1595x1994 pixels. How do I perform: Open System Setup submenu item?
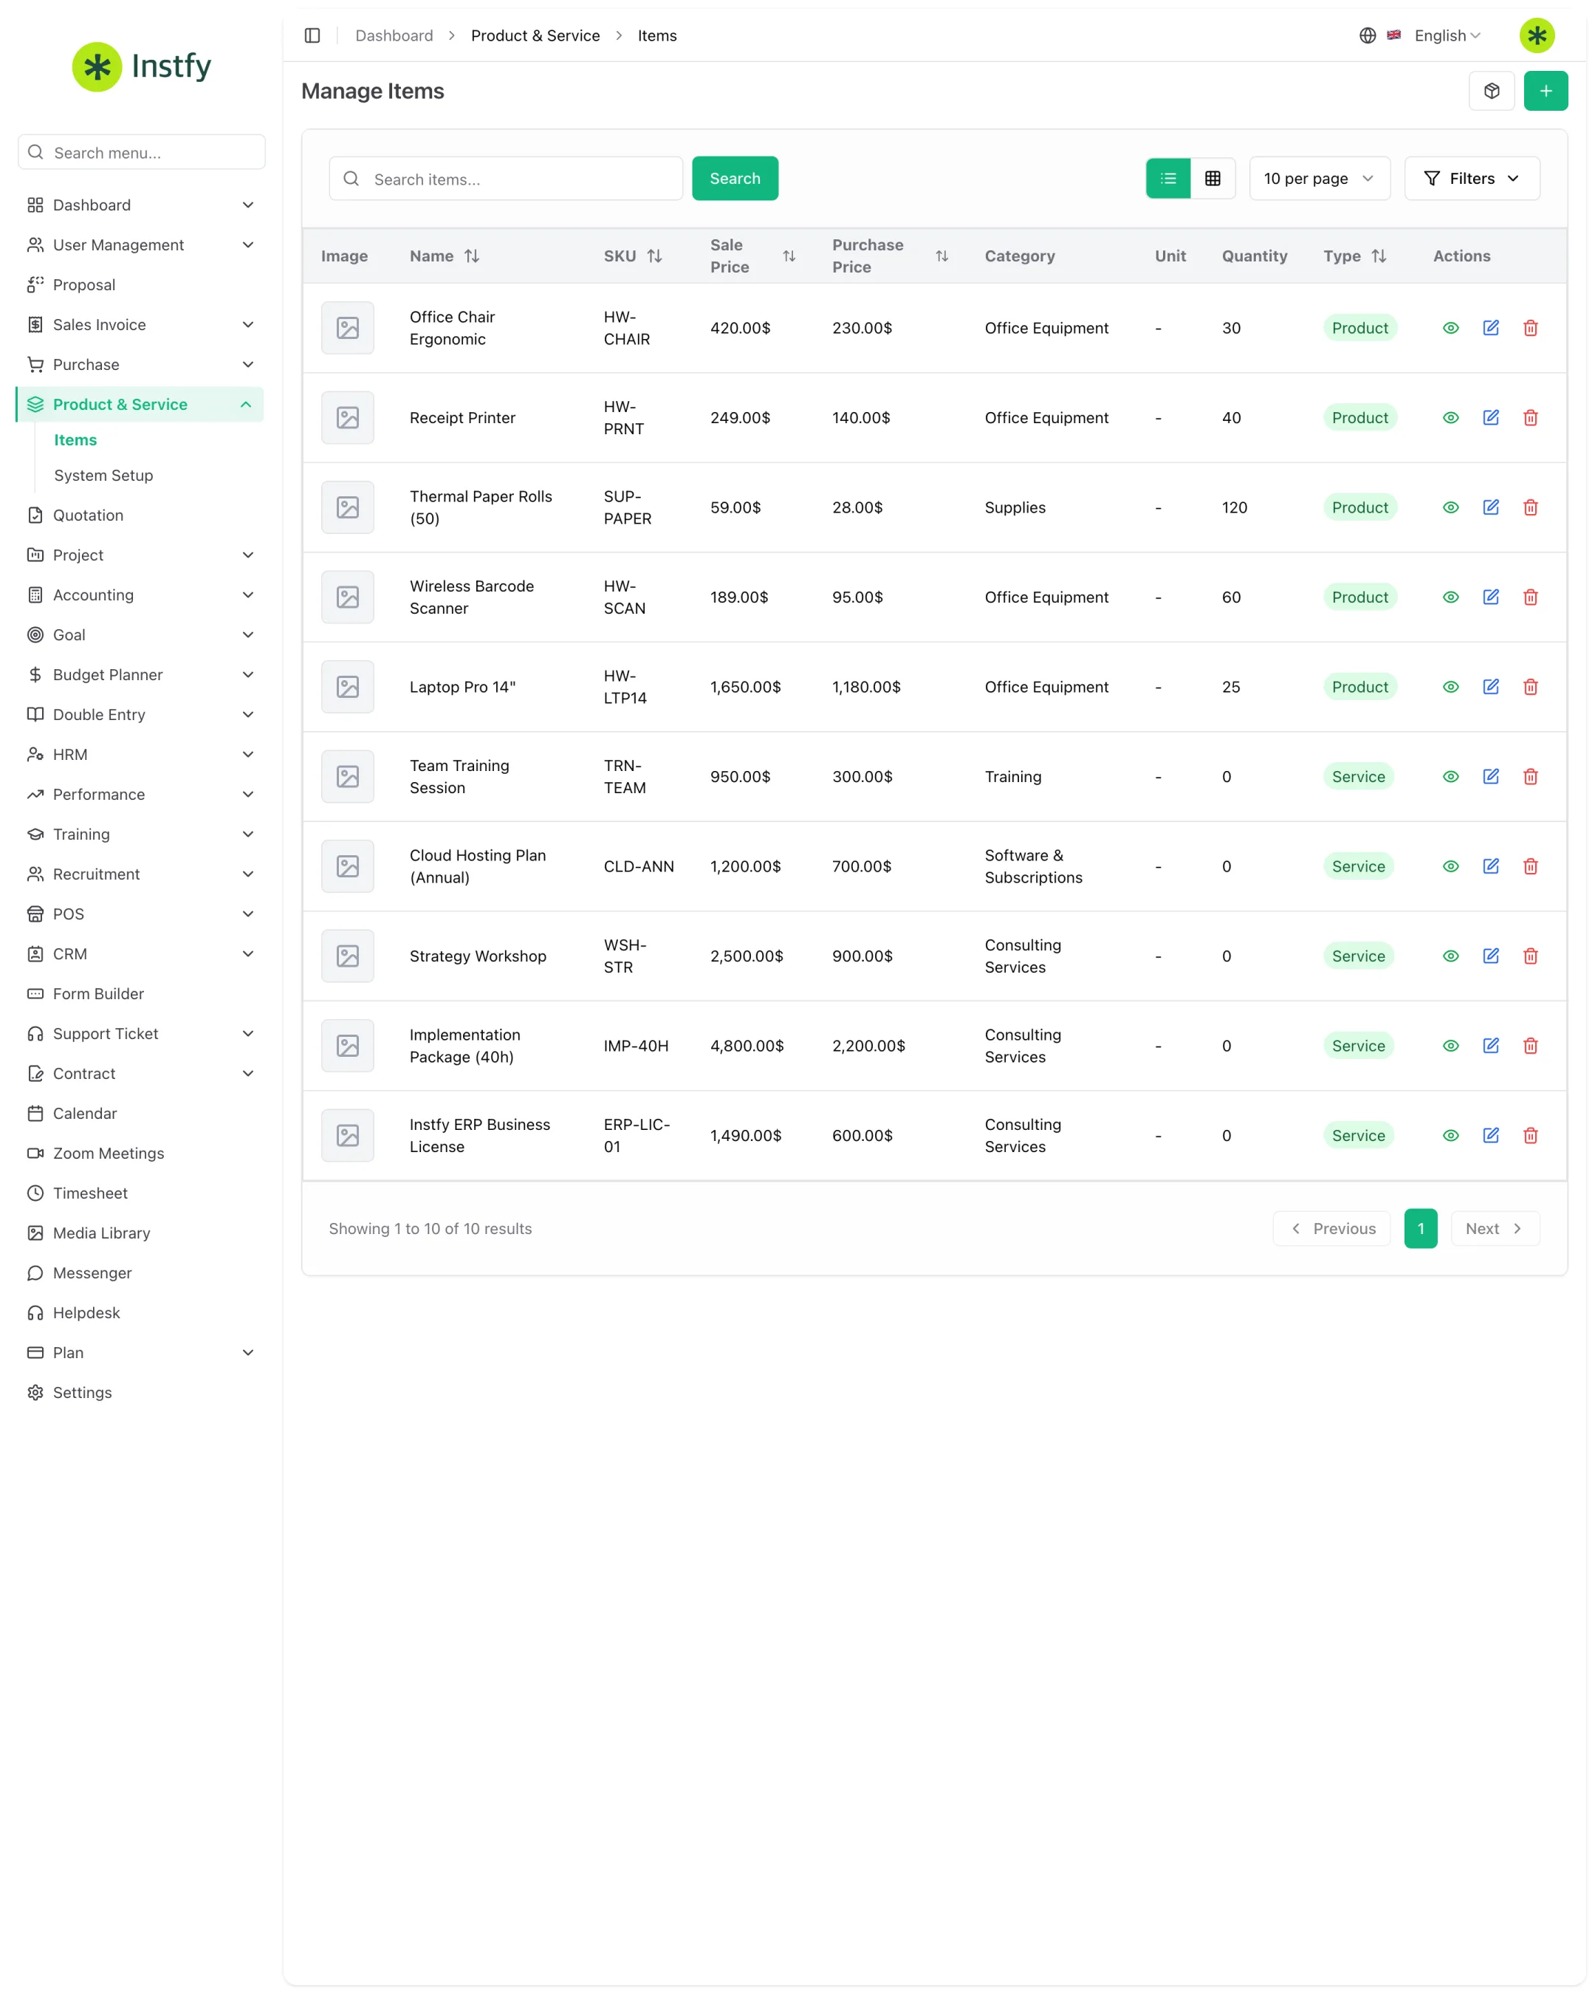(x=103, y=476)
